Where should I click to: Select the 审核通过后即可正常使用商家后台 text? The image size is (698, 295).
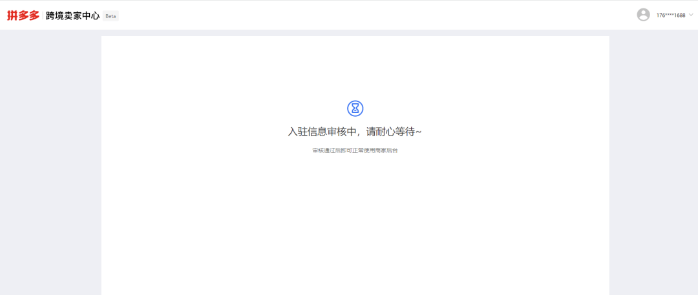[355, 151]
